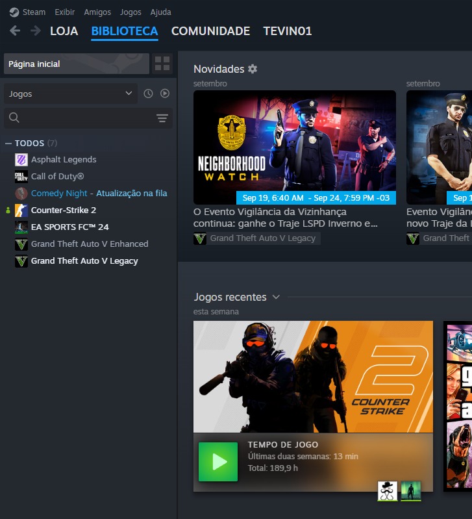Open second GTA news card thumbnail

pyautogui.click(x=440, y=147)
